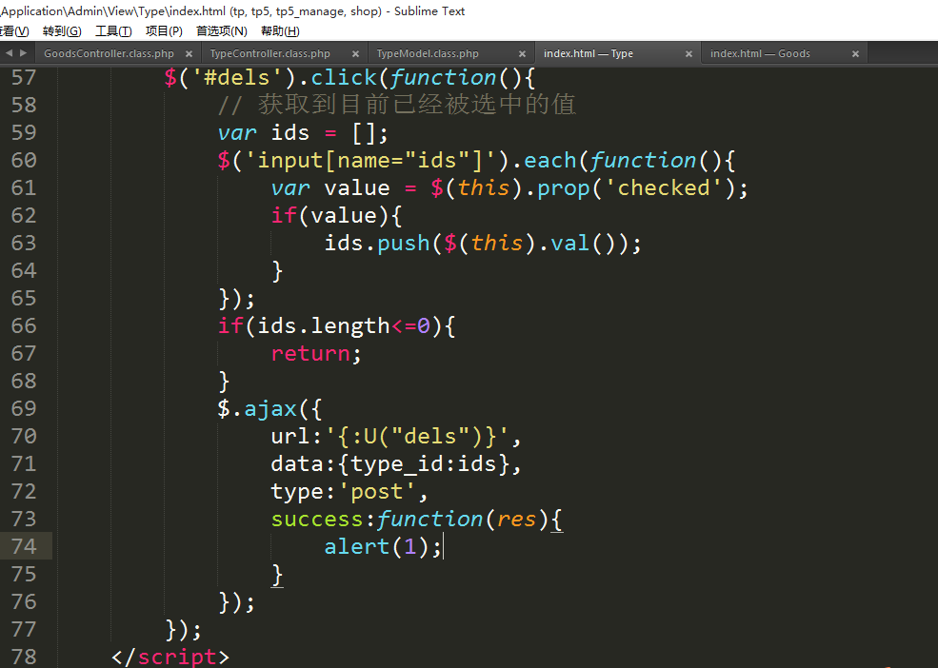The height and width of the screenshot is (668, 938).
Task: Switch to index.html — Goods tab
Action: point(760,54)
